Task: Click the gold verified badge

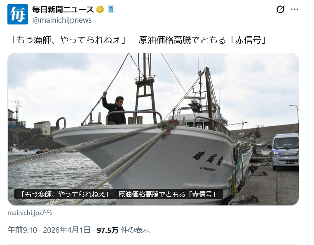Action: click(100, 9)
